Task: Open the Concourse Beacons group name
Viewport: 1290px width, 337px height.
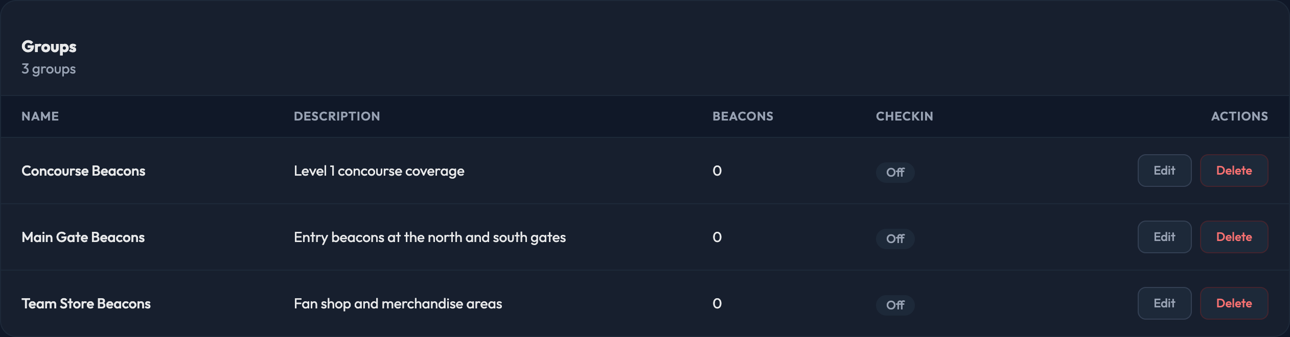Action: coord(83,171)
